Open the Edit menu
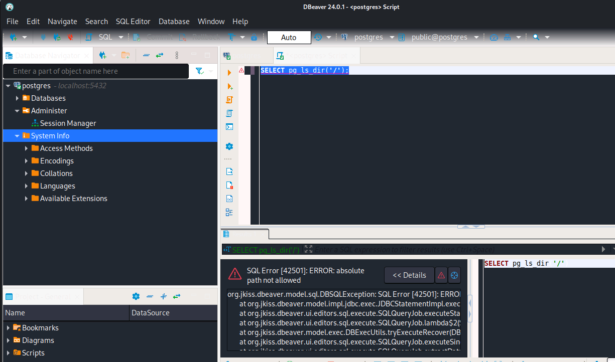 (33, 22)
